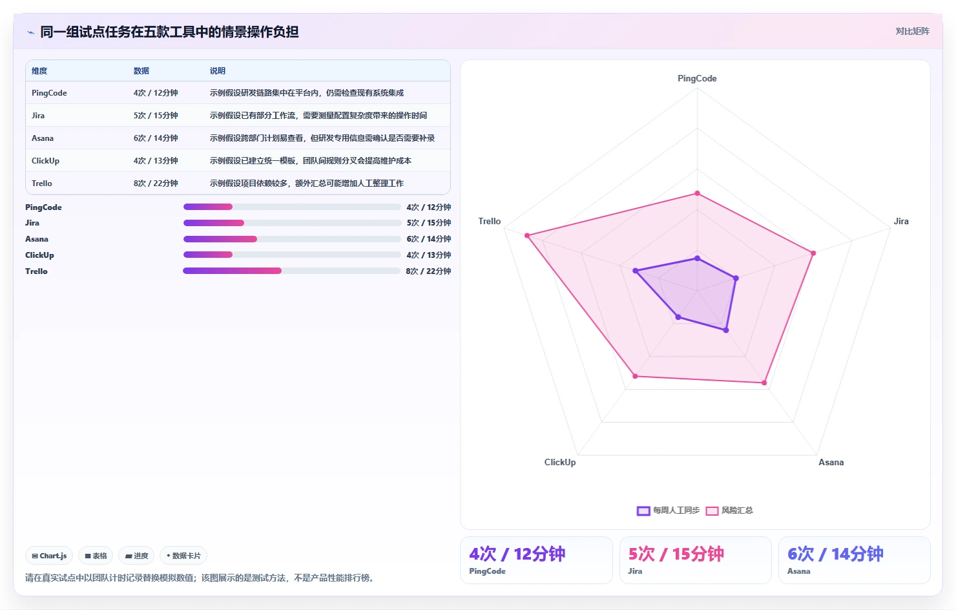
Task: Click the pink Asana data point on the radar
Action: (764, 383)
